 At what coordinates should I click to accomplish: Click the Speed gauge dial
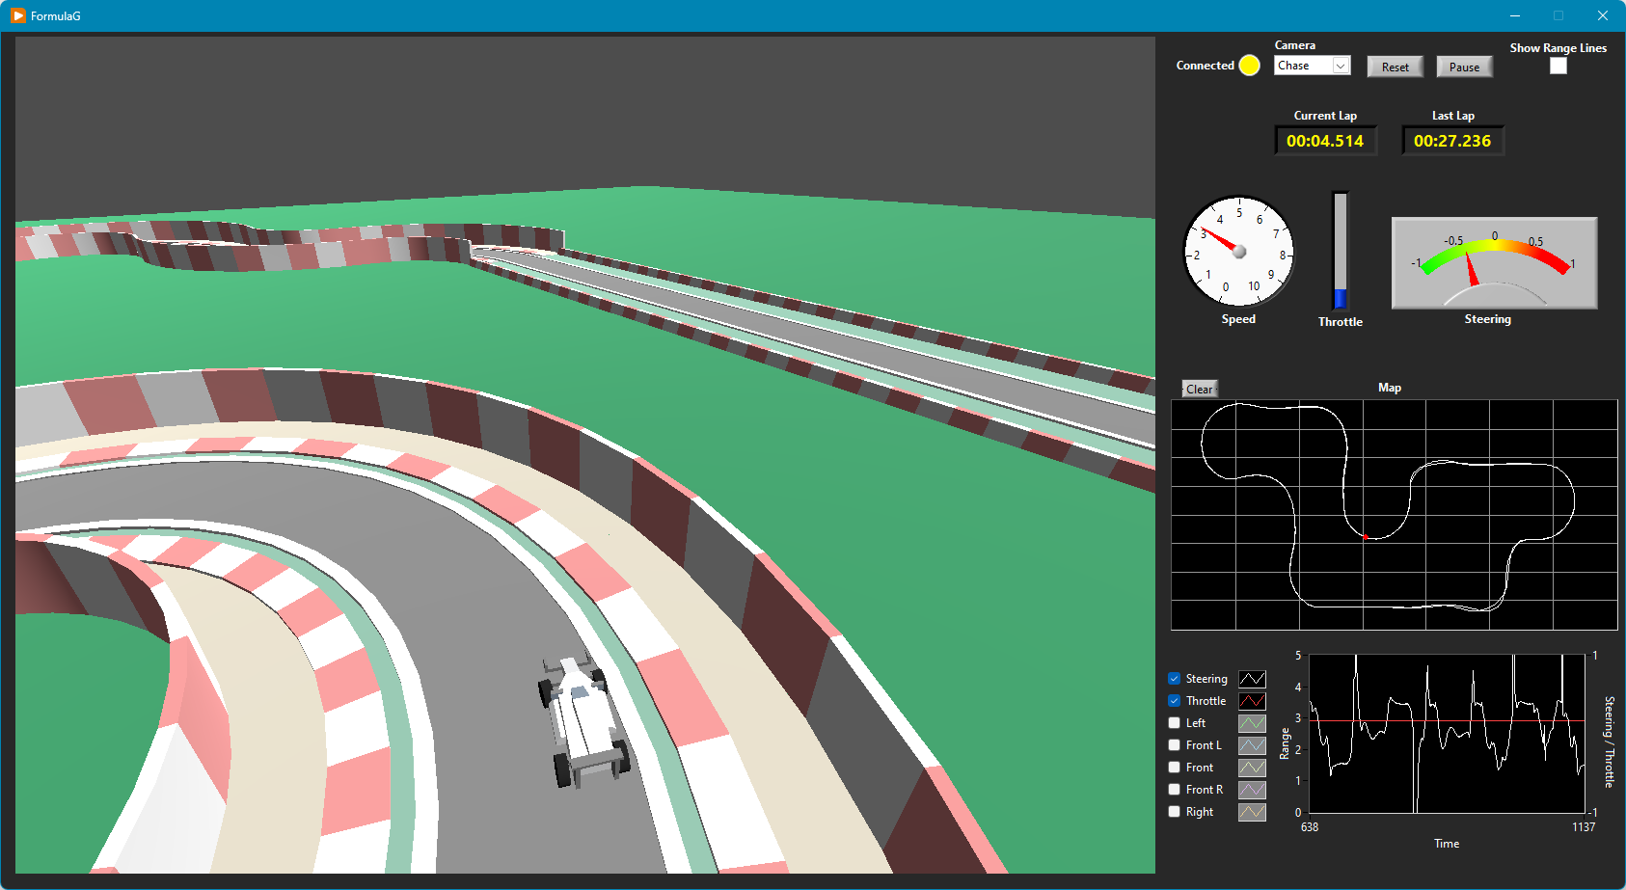(1238, 254)
